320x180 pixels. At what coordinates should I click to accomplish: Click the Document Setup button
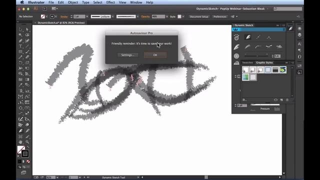[199, 16]
